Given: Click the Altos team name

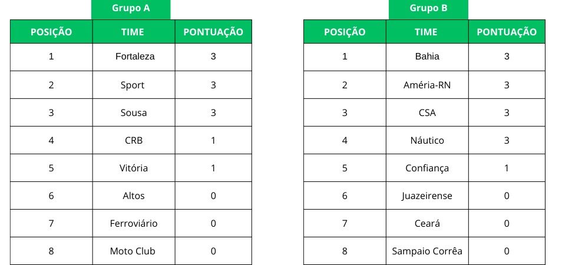Looking at the screenshot, I should tap(134, 196).
